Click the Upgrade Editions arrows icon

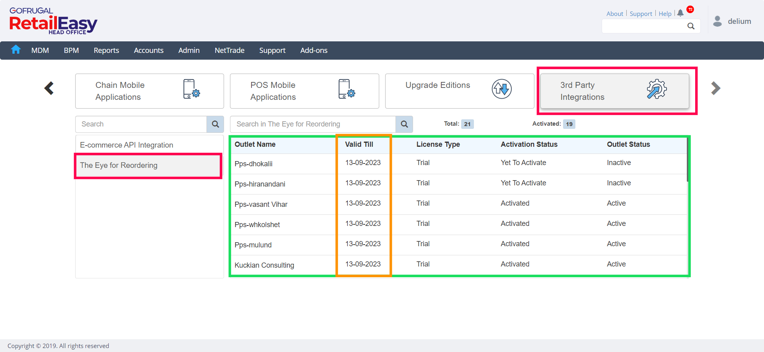pyautogui.click(x=501, y=89)
